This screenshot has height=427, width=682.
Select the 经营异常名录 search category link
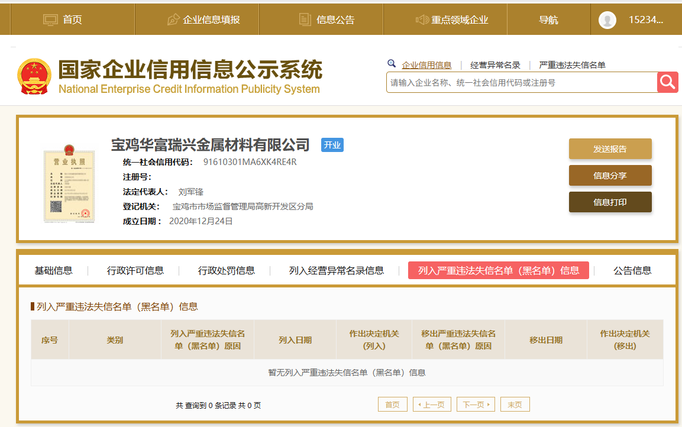point(495,65)
